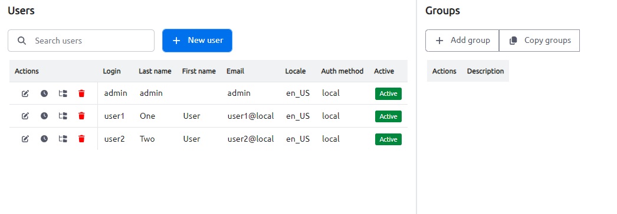Select the admin login cell
The height and width of the screenshot is (214, 617).
click(116, 93)
